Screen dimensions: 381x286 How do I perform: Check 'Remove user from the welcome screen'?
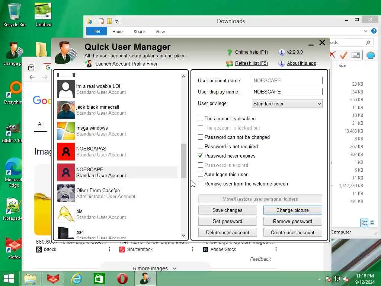pyautogui.click(x=201, y=184)
